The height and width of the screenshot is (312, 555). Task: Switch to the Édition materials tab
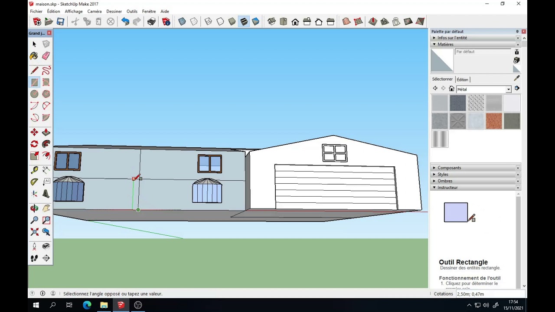pos(462,80)
